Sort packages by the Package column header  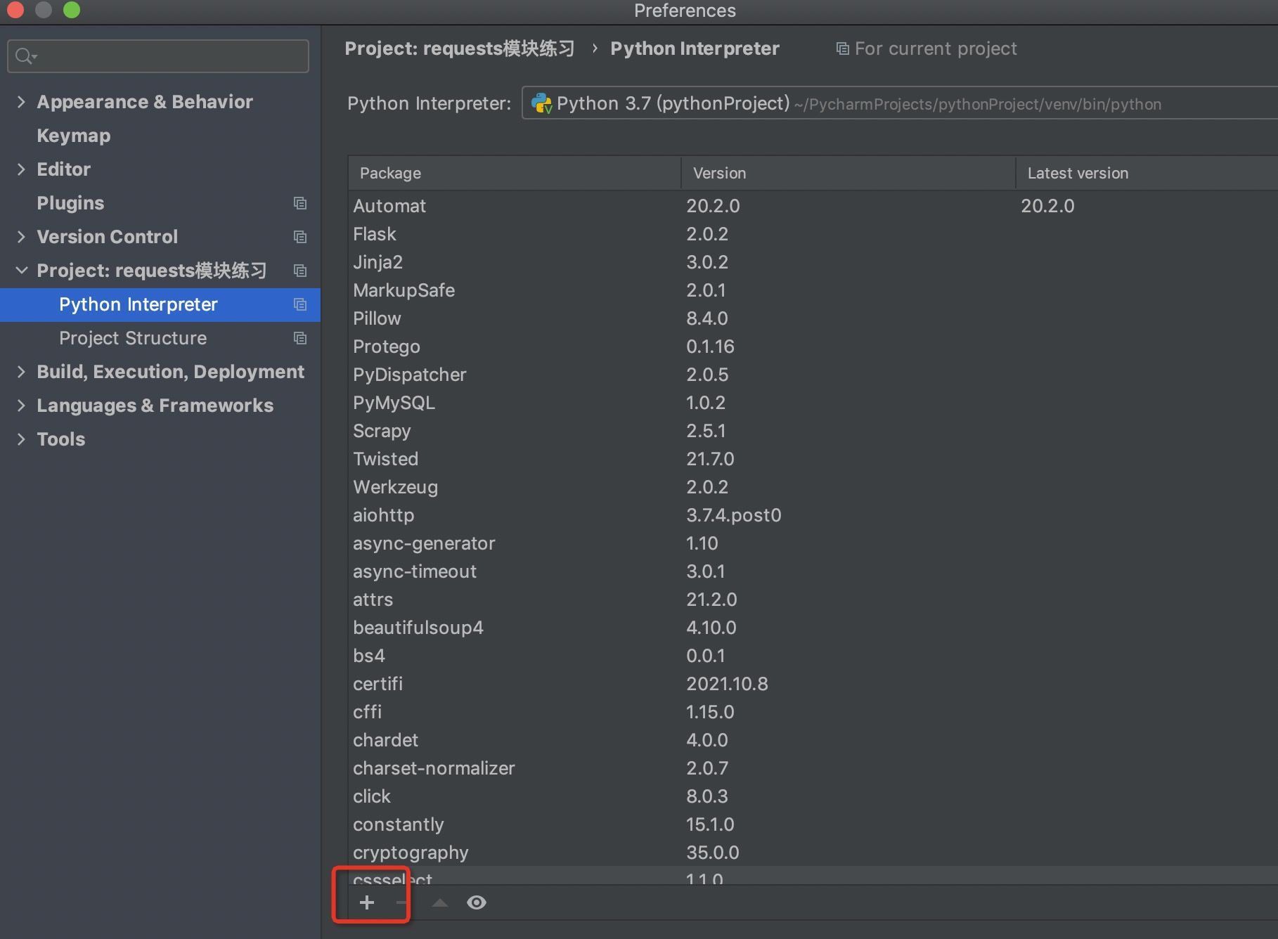tap(391, 173)
